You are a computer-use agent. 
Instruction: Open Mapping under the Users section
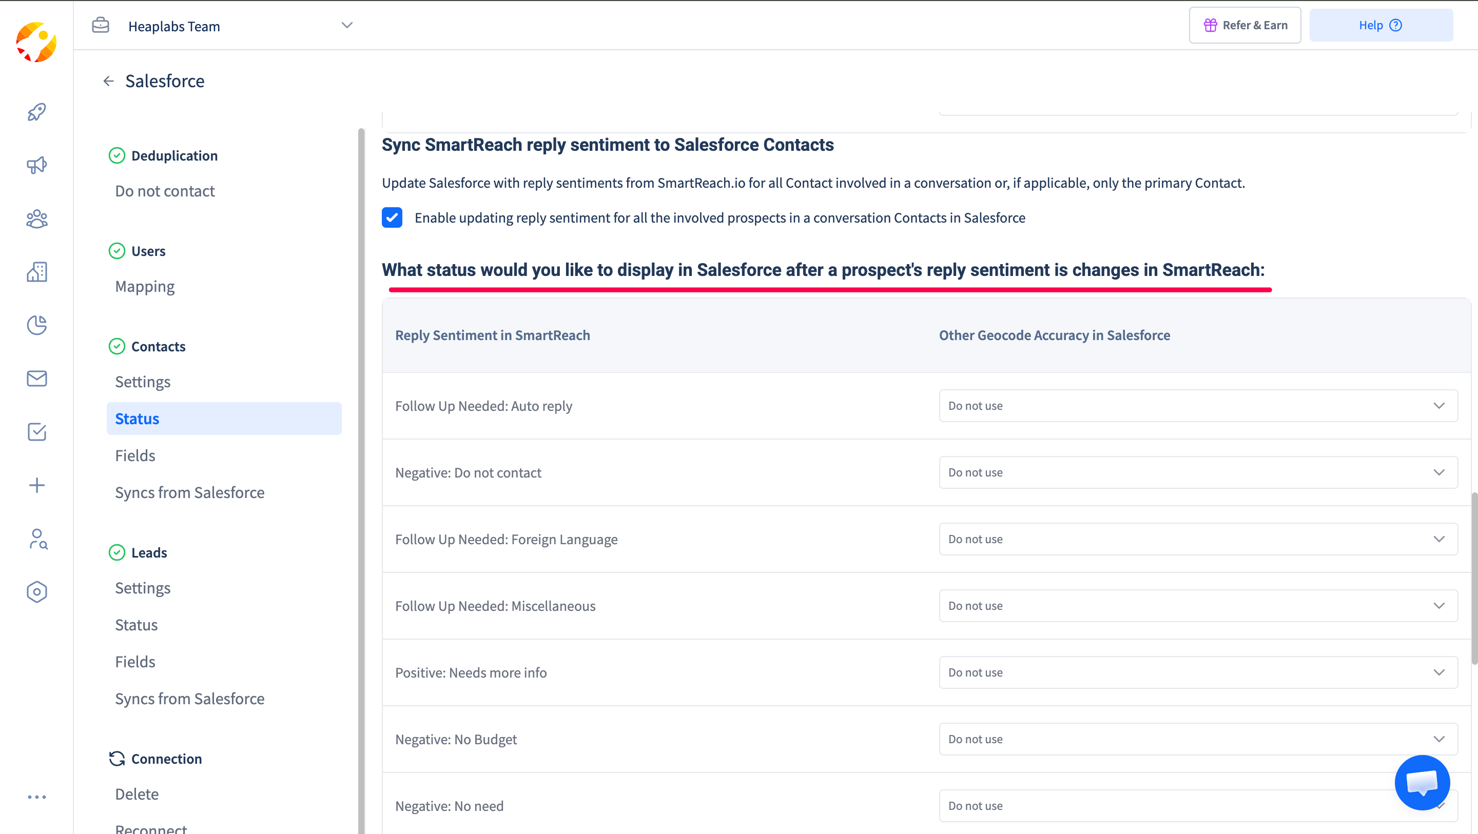[x=145, y=286]
